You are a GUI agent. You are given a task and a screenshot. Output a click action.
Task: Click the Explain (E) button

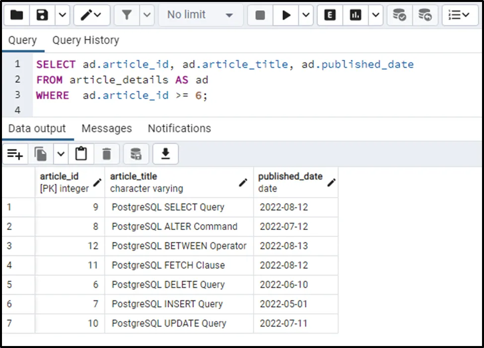pos(330,15)
